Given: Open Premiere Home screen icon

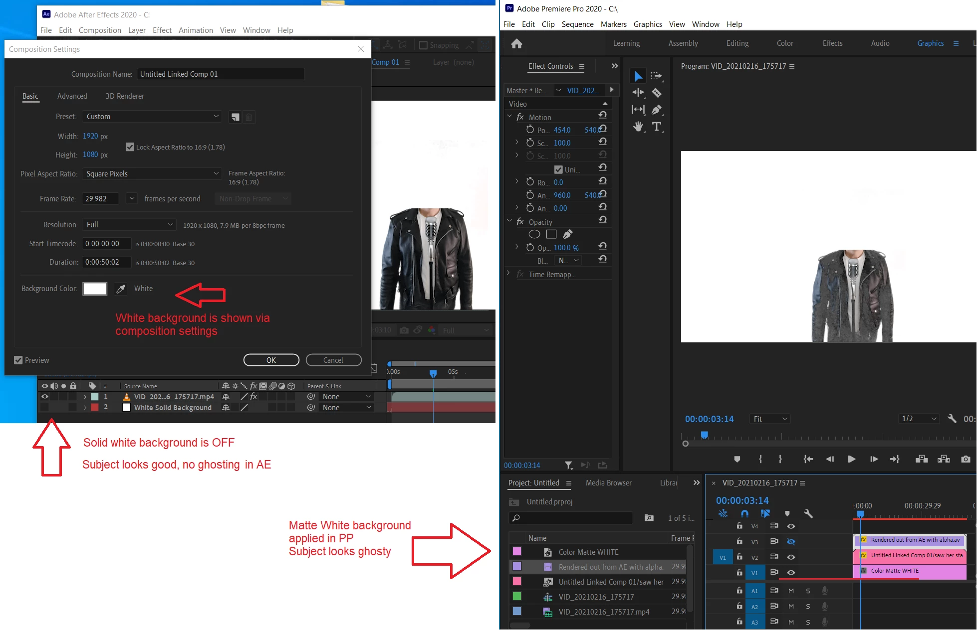Looking at the screenshot, I should [x=516, y=44].
